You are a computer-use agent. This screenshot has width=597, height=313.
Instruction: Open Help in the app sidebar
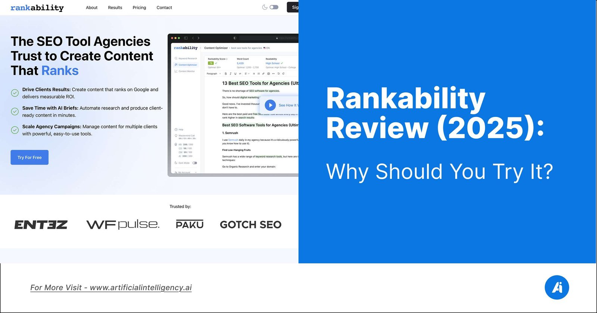(179, 130)
